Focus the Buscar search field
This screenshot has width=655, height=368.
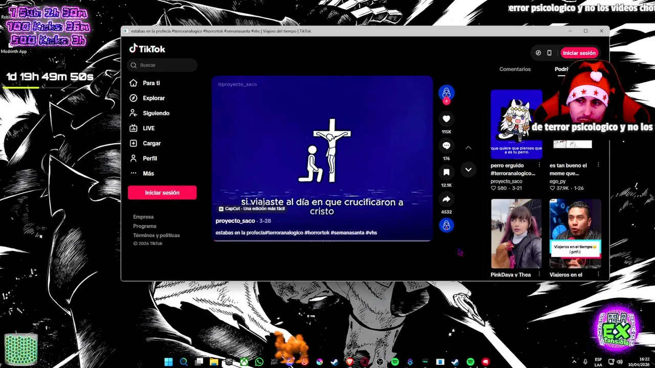162,65
